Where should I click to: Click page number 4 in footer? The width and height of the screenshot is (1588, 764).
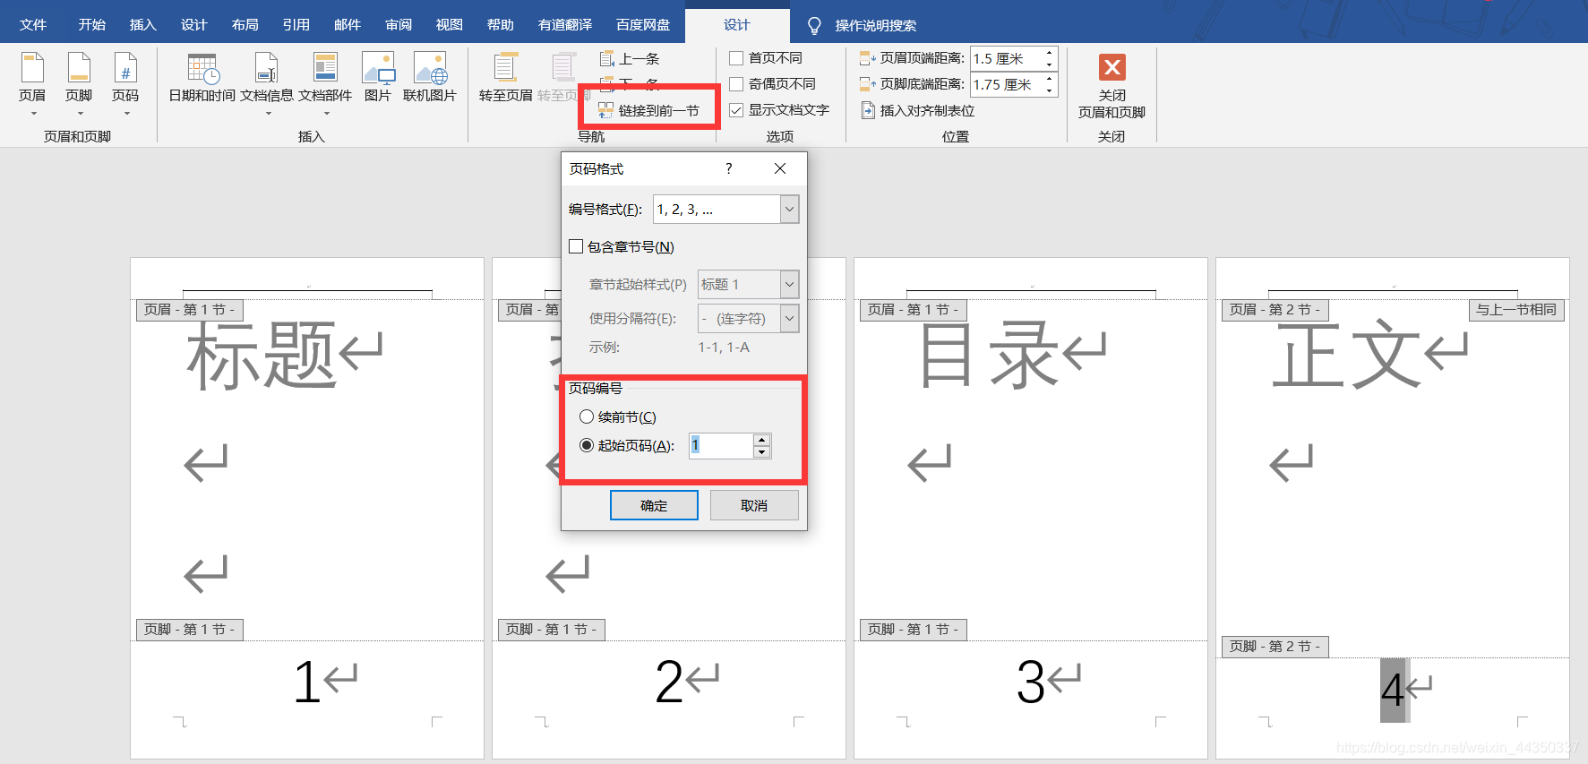pos(1393,691)
